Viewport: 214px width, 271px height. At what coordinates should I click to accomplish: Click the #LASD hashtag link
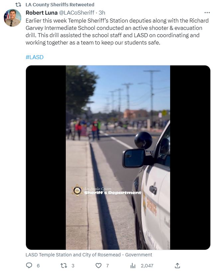[x=35, y=57]
